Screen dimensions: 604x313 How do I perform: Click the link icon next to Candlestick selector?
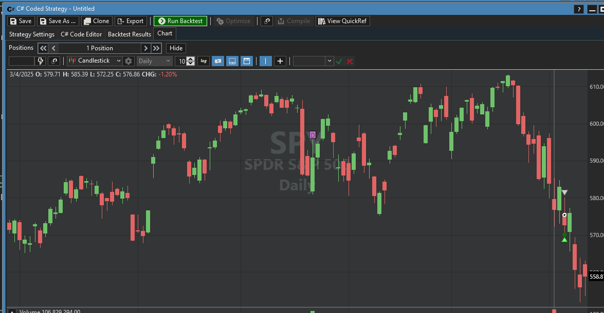tap(54, 61)
